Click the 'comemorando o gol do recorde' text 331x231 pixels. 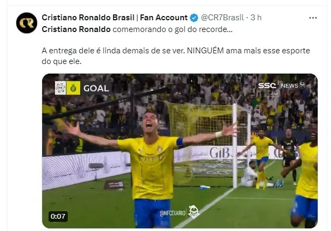point(172,29)
